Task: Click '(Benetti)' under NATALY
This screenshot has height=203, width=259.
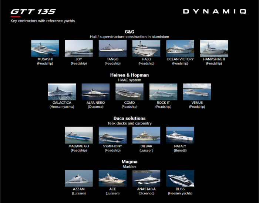Action: [x=180, y=151]
